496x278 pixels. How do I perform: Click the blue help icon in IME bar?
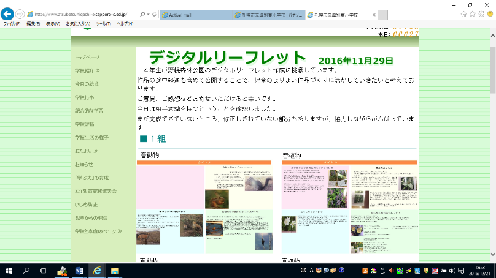click(x=341, y=270)
